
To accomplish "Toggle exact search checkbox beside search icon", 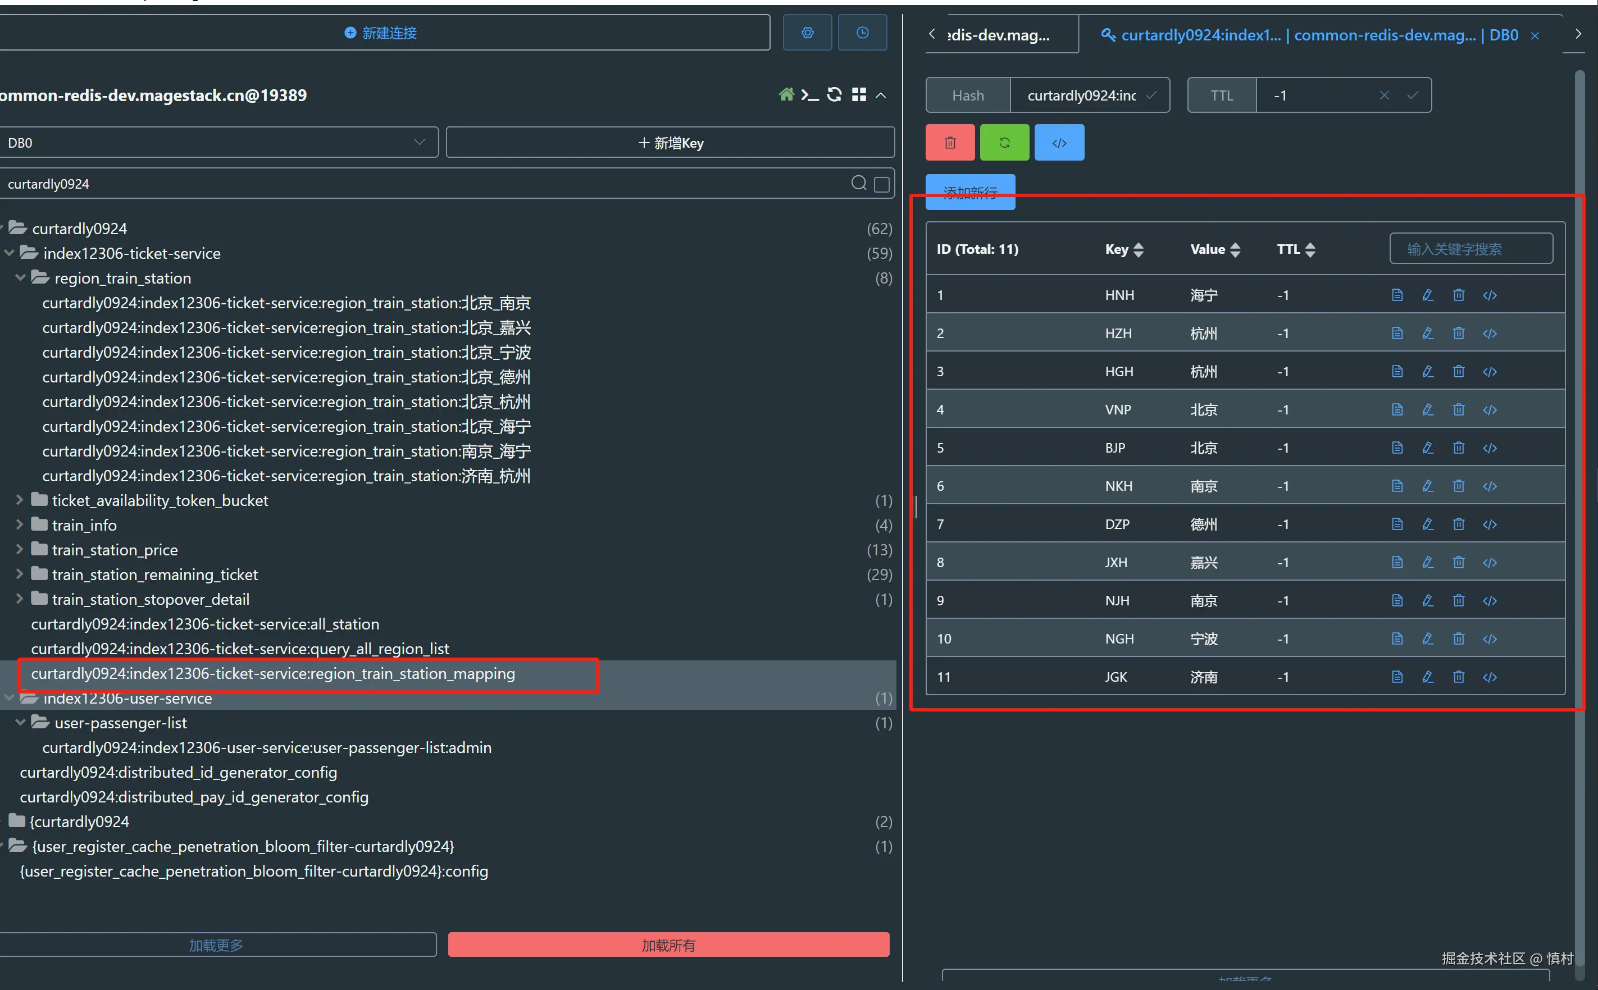I will (x=881, y=185).
